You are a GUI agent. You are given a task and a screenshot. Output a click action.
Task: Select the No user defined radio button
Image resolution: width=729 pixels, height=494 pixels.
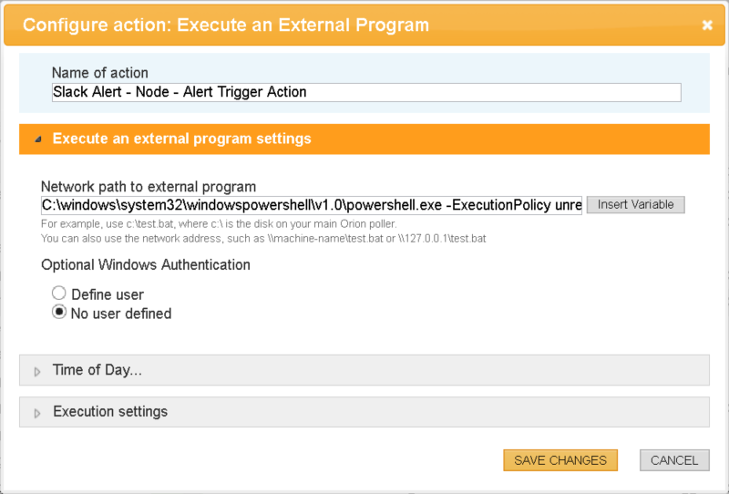[59, 312]
